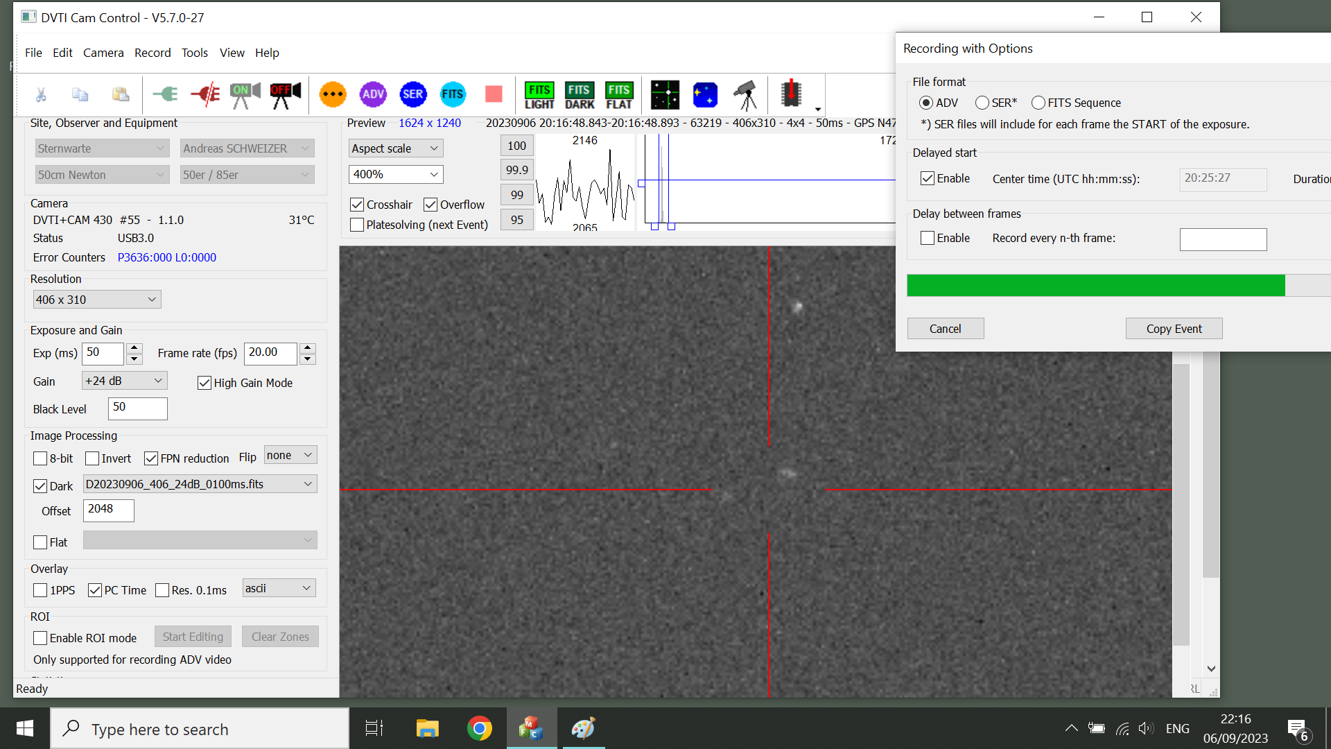The height and width of the screenshot is (749, 1331).
Task: Click the orange record-with-options icon
Action: (333, 94)
